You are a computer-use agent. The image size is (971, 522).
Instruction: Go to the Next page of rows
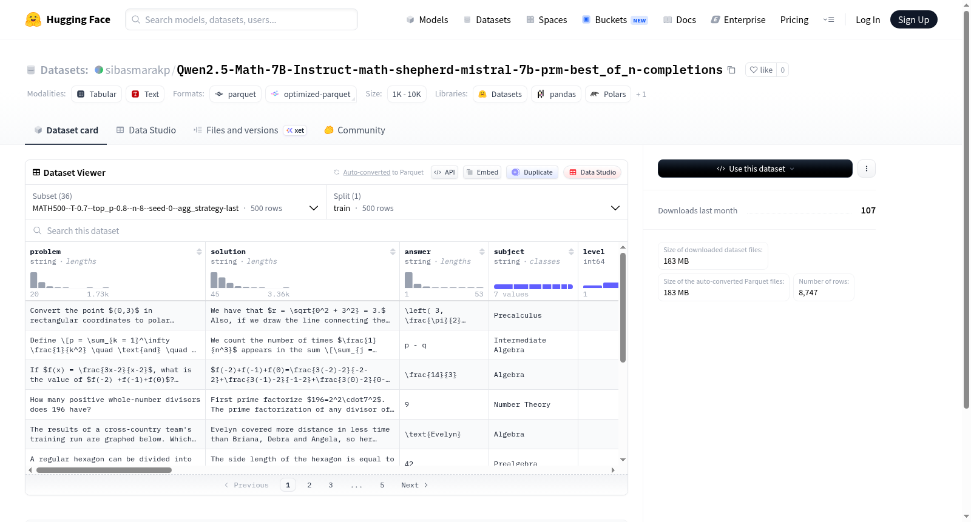tap(414, 485)
